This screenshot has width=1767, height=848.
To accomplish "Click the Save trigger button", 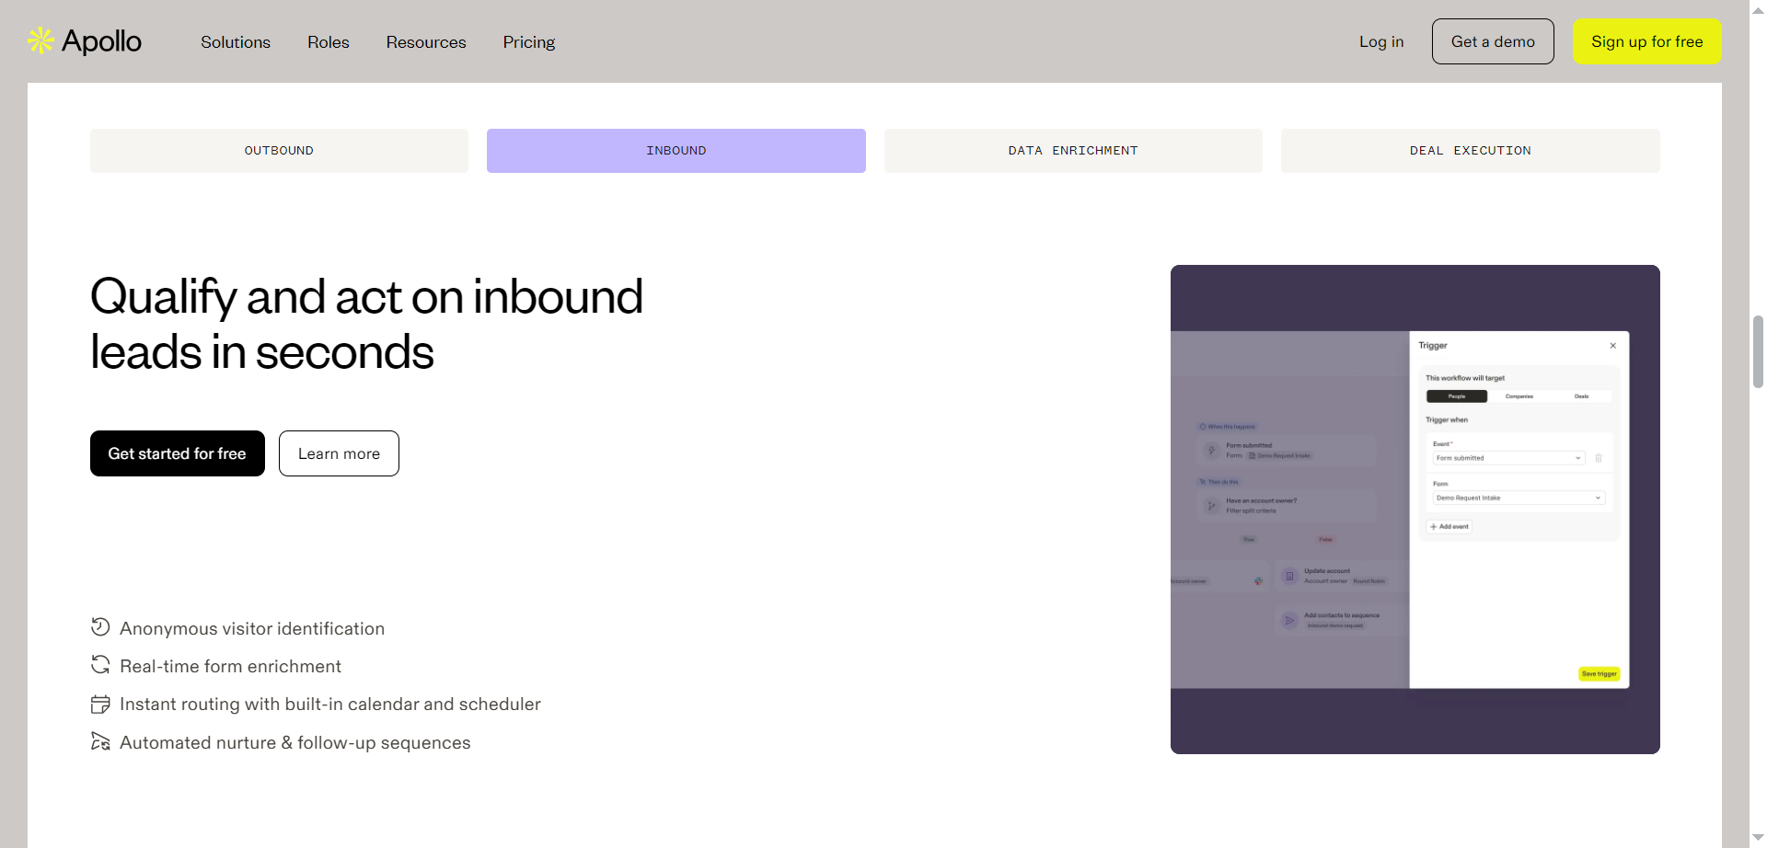I will pyautogui.click(x=1600, y=673).
